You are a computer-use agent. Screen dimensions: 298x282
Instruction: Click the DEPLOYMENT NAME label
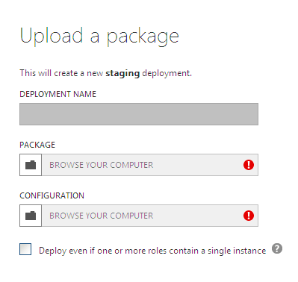58,94
